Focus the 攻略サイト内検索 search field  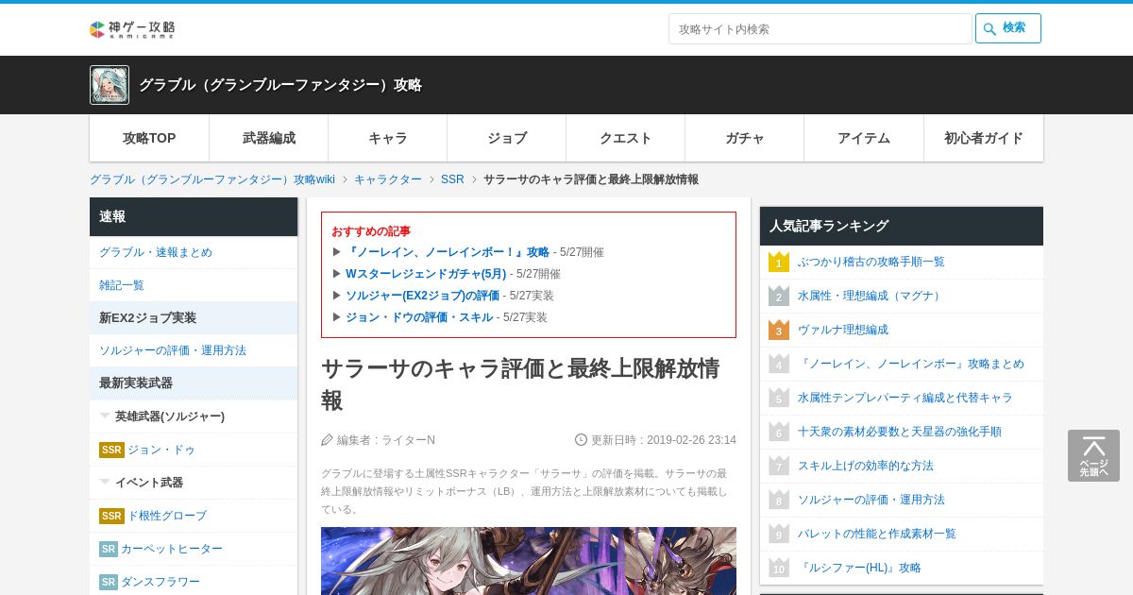point(820,28)
